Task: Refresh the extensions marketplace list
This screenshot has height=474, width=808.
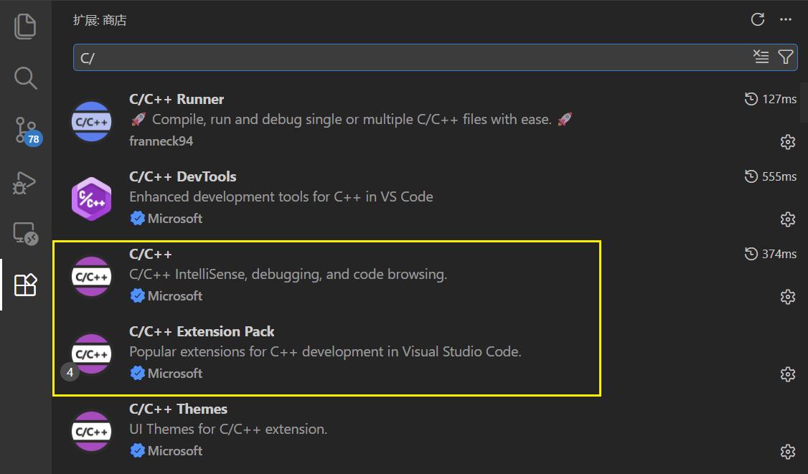Action: (758, 19)
